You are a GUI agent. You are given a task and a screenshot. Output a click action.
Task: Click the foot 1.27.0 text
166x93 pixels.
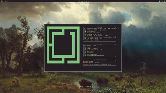point(90,51)
